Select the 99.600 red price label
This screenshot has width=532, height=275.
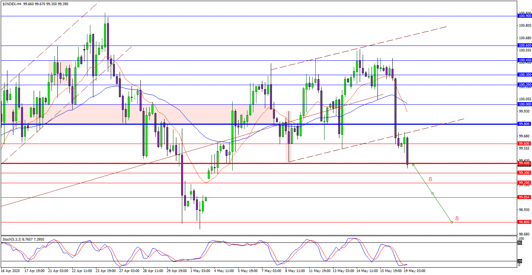click(525, 144)
